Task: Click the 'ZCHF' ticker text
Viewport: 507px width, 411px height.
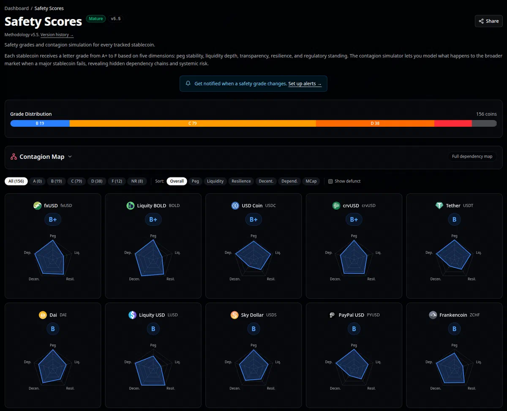Action: tap(475, 315)
